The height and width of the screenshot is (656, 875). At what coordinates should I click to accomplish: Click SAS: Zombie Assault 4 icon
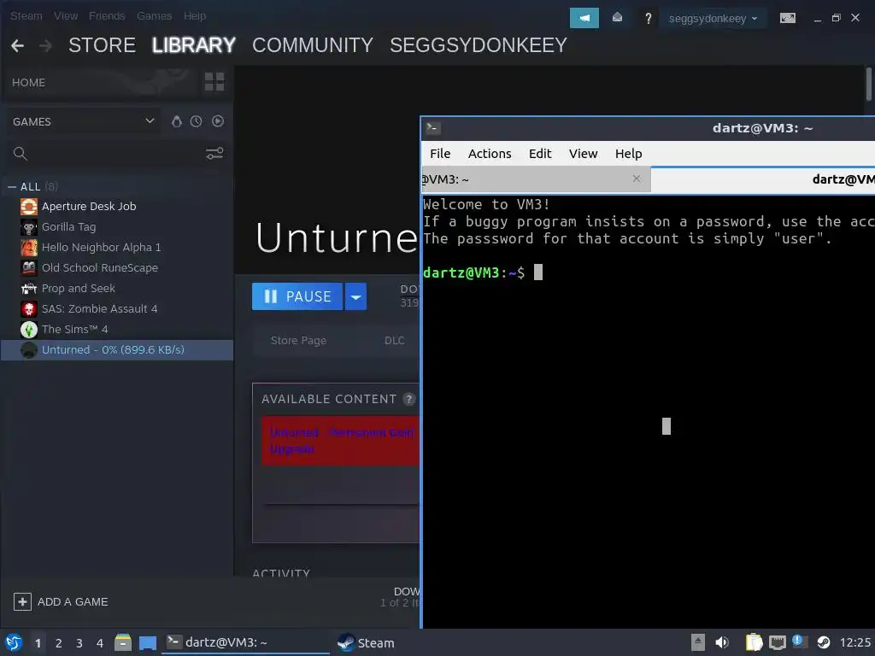coord(29,309)
